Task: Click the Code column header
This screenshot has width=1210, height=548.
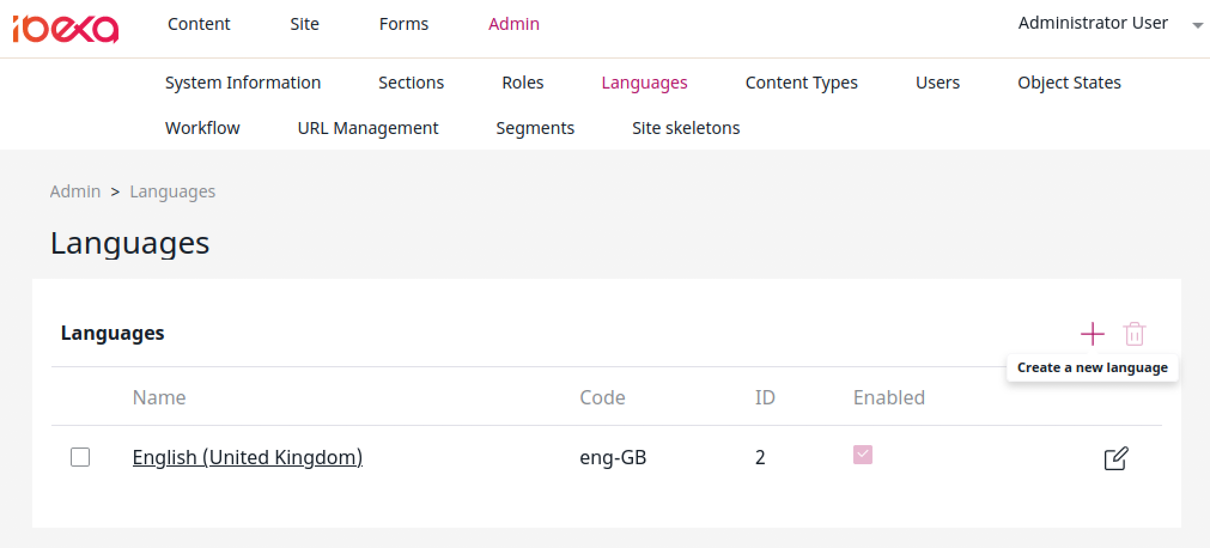Action: [603, 397]
